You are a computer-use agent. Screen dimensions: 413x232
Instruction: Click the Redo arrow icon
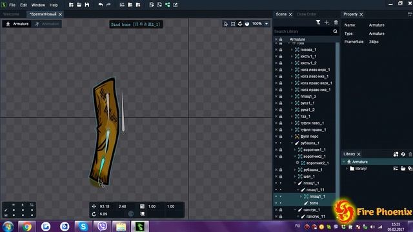tap(108, 5)
